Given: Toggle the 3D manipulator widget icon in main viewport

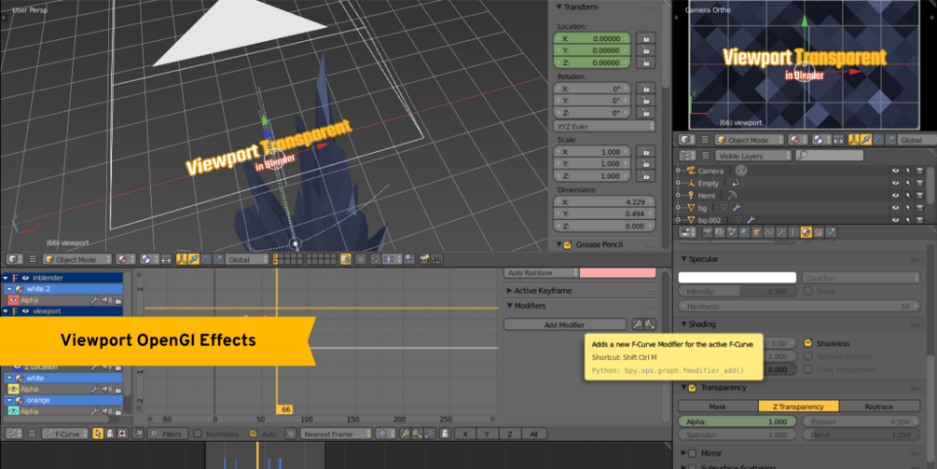Looking at the screenshot, I should [182, 259].
